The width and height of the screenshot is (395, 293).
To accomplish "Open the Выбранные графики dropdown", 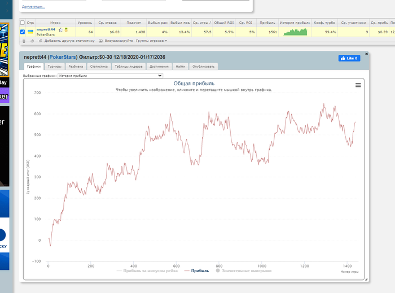I will click(x=111, y=76).
